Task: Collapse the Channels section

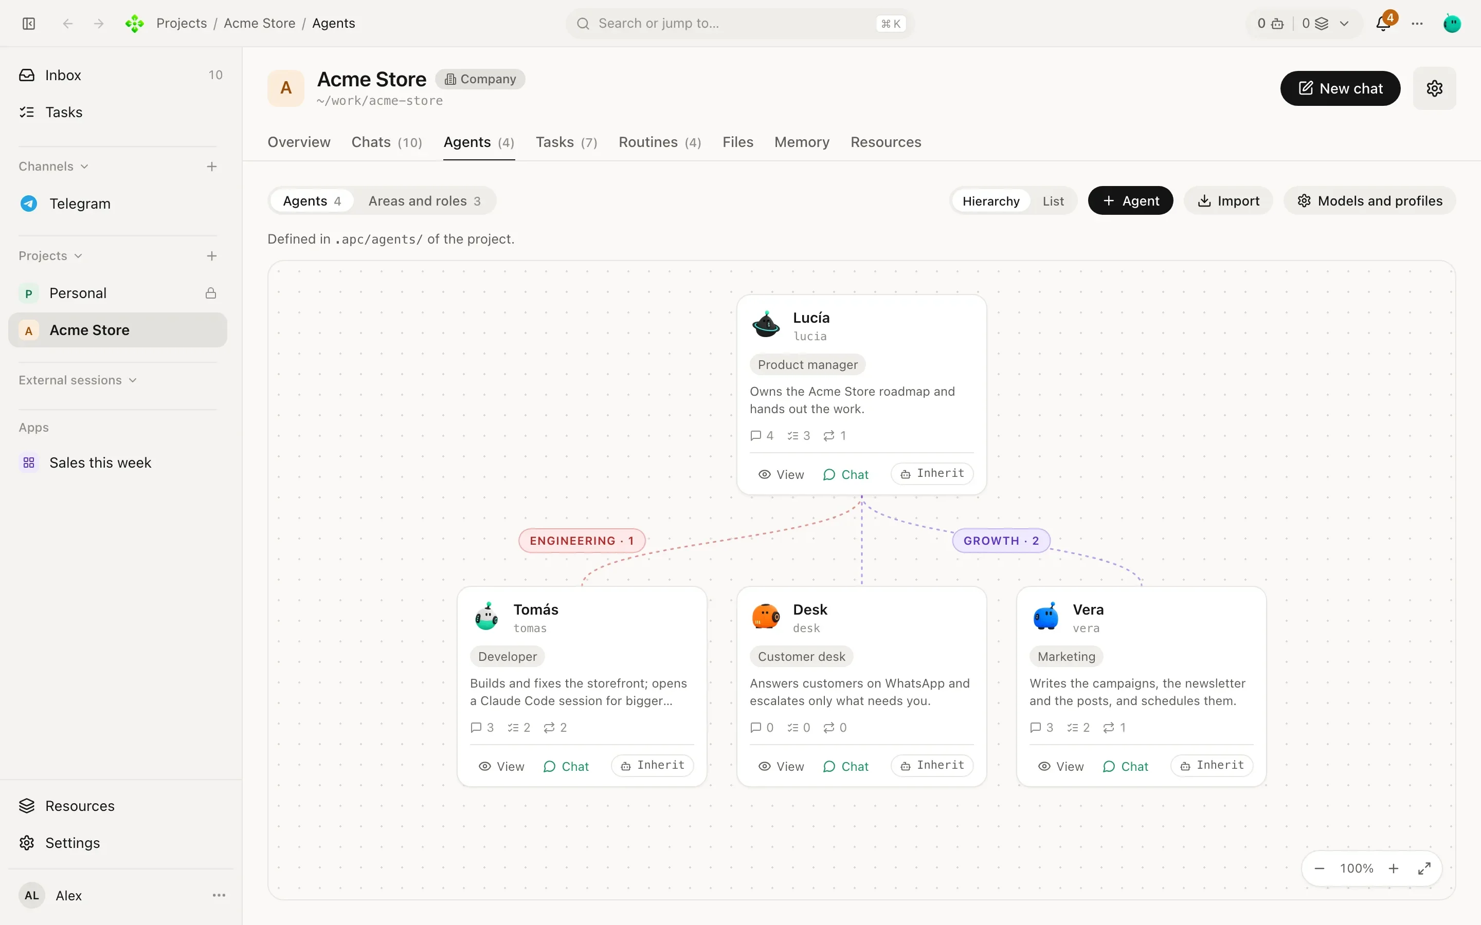Action: click(53, 166)
